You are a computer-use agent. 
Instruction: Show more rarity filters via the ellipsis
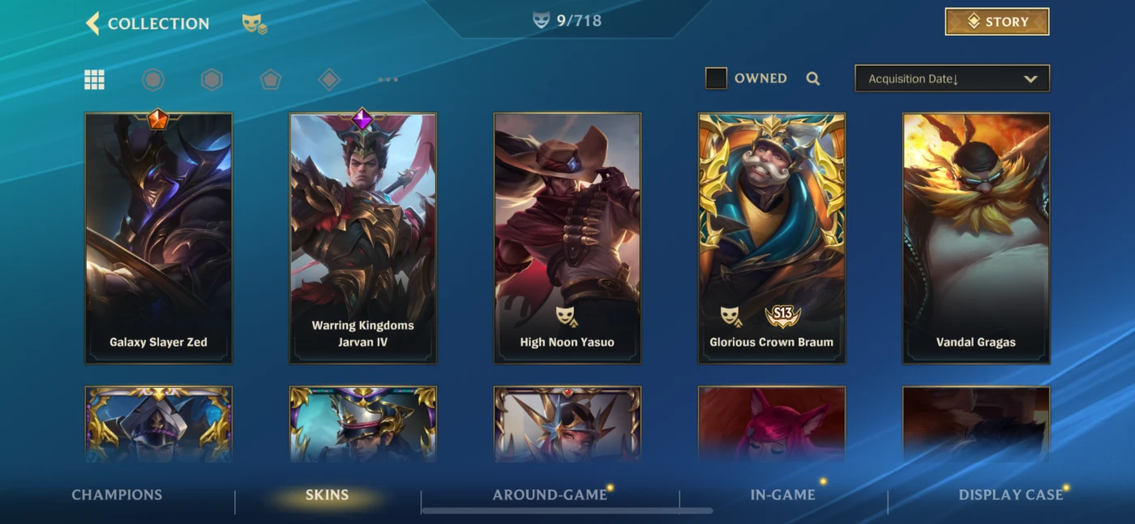pyautogui.click(x=388, y=79)
